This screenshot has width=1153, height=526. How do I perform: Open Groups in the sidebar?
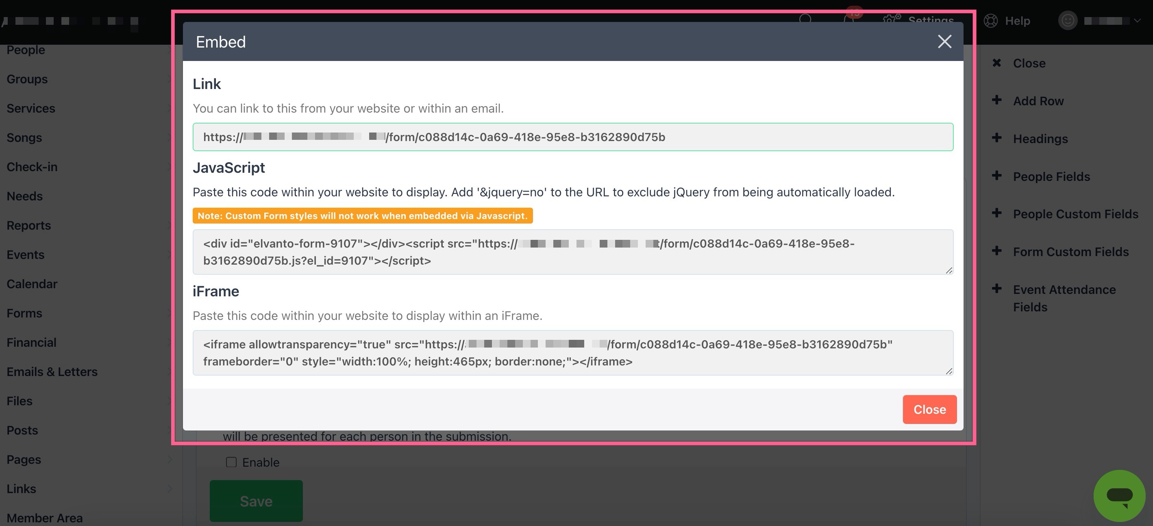pyautogui.click(x=27, y=79)
